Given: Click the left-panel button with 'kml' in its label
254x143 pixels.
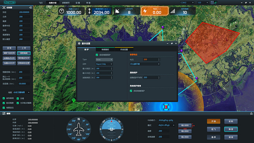Looking at the screenshot, I should [x=9, y=63].
